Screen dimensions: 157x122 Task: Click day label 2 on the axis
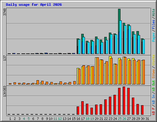pos(15,119)
